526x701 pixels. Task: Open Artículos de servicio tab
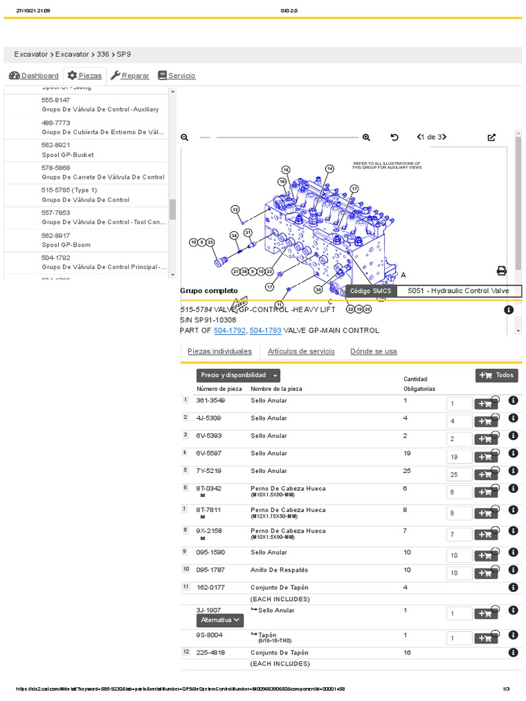point(301,351)
